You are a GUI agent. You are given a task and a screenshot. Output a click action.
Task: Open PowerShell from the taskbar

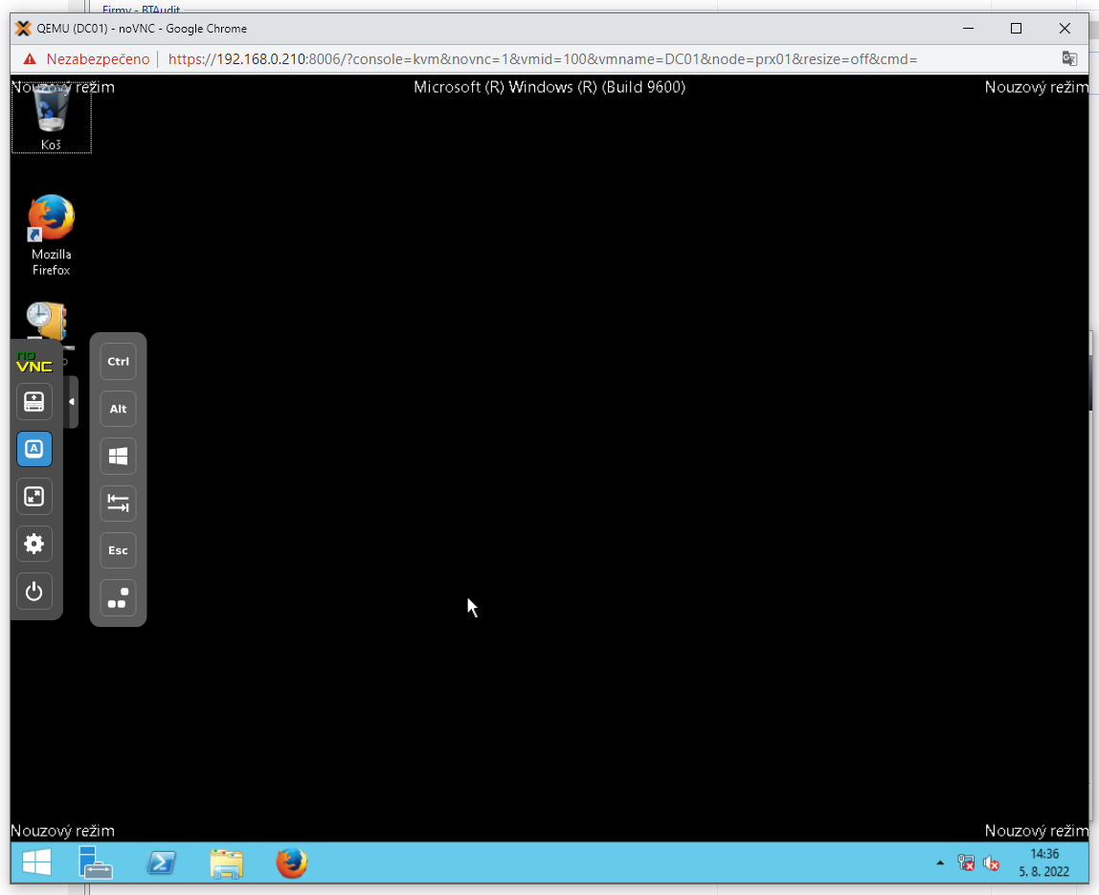pos(161,863)
